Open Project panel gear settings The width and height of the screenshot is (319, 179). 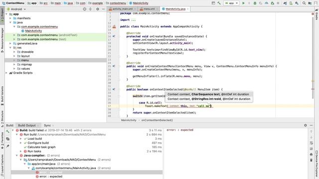pyautogui.click(x=98, y=9)
